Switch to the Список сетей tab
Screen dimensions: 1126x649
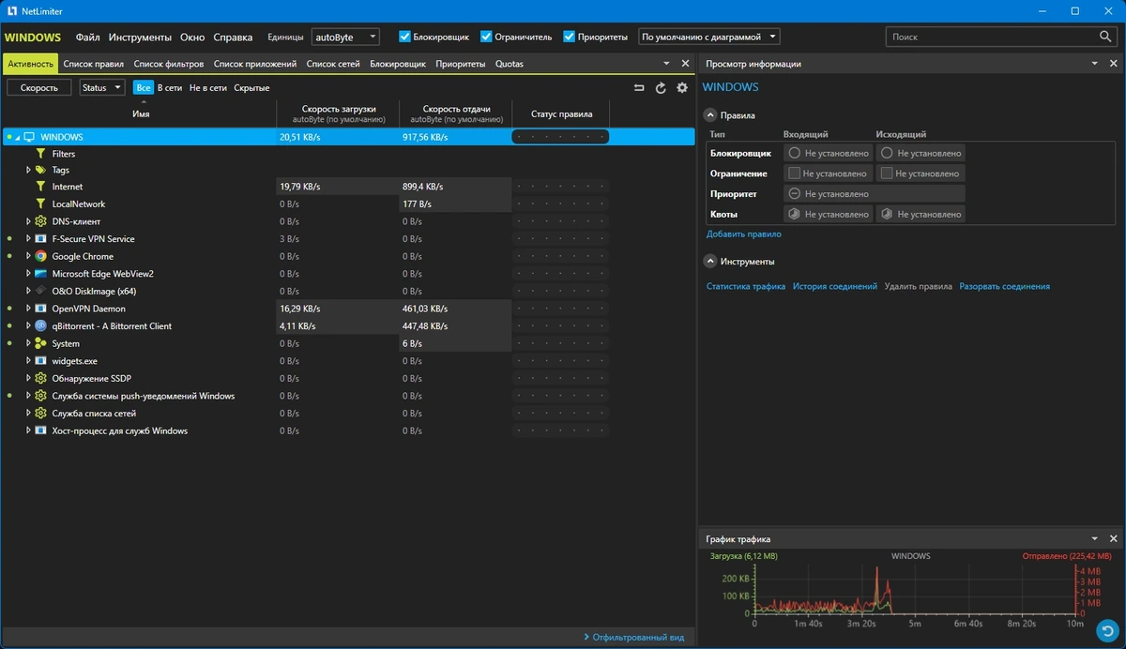pyautogui.click(x=333, y=64)
